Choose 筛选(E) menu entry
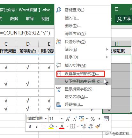 [x=83, y=50]
